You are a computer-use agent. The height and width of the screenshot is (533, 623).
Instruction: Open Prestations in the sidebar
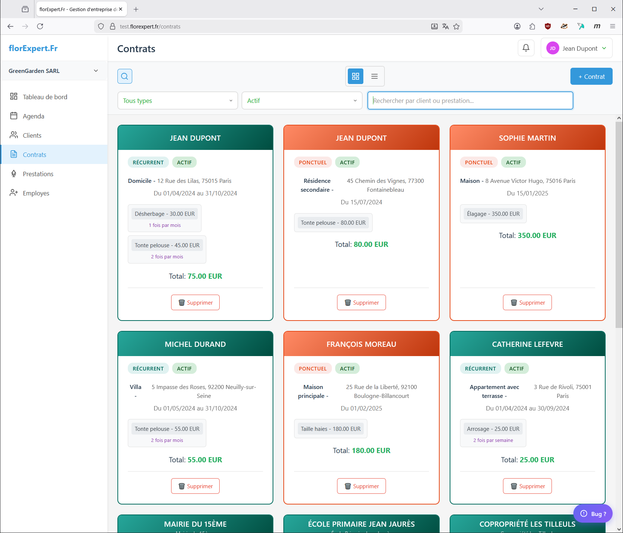tap(38, 174)
